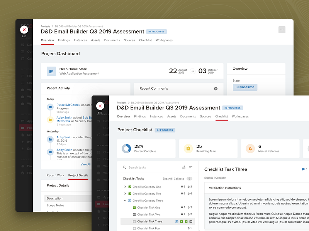
Task: Click instances count for Checklist Task Four
Action: (x=189, y=228)
